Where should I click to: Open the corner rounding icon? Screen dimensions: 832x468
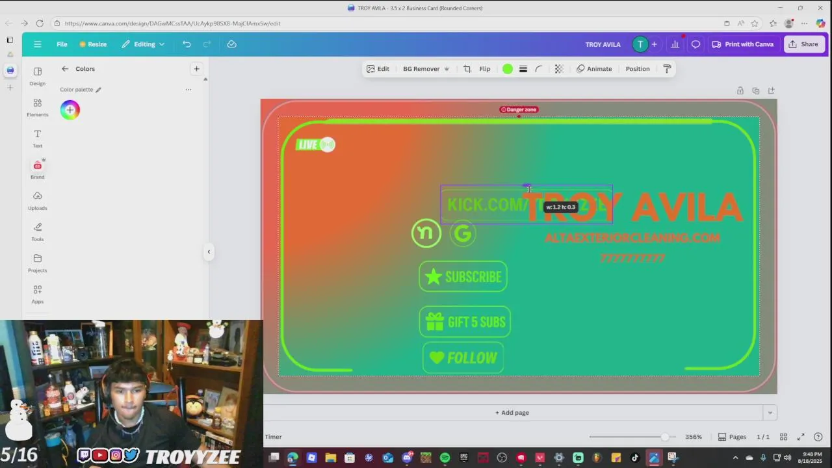coord(539,69)
